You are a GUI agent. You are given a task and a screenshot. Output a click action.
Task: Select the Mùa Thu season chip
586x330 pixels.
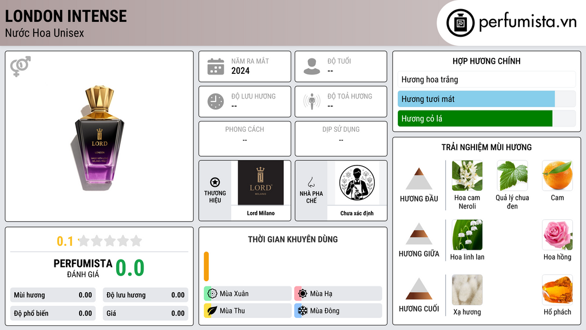pyautogui.click(x=248, y=311)
